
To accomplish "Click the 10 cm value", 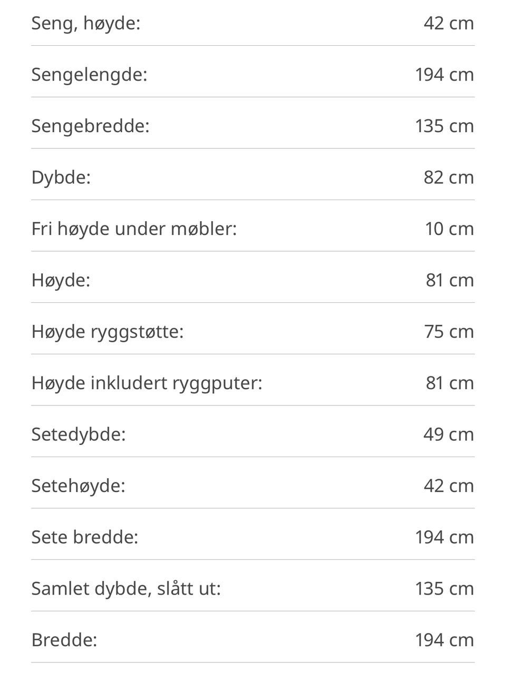I will [450, 229].
